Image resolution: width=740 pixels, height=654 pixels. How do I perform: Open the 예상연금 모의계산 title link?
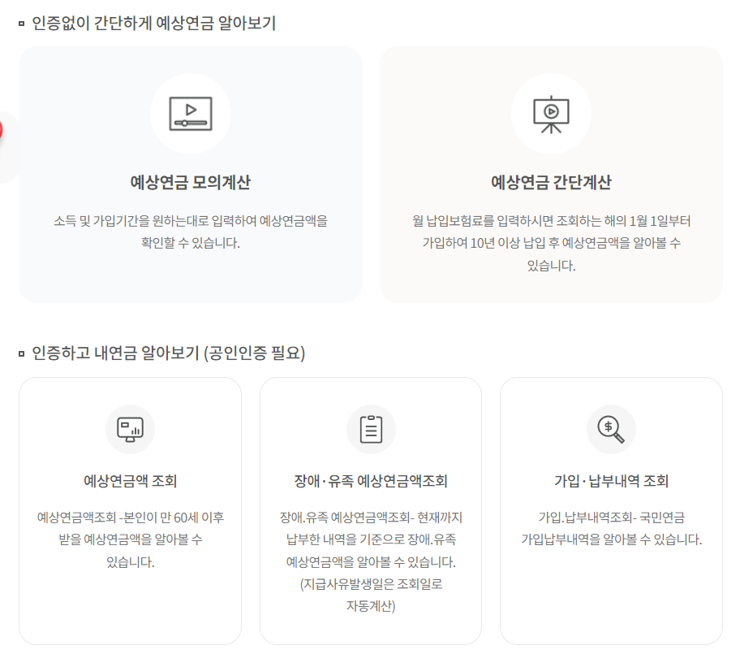pos(191,183)
